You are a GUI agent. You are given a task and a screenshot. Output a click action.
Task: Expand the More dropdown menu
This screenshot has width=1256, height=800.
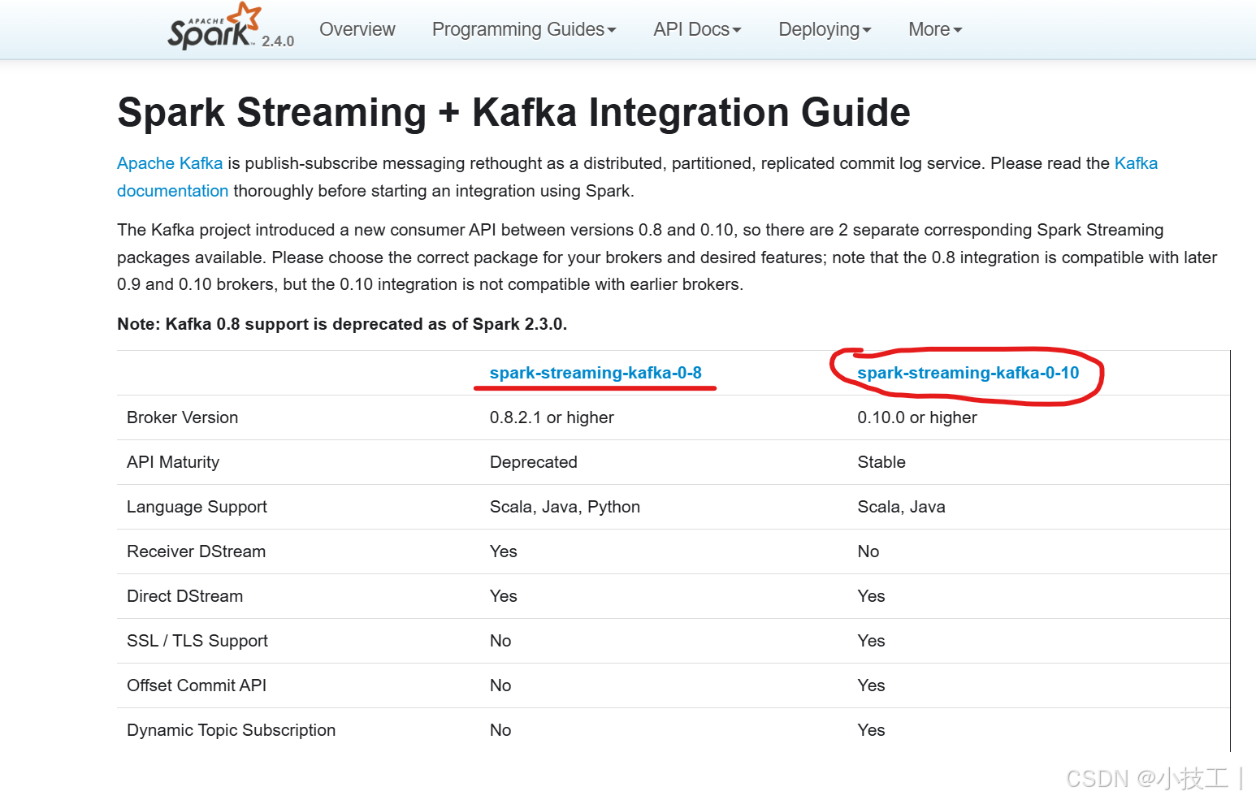(x=935, y=29)
